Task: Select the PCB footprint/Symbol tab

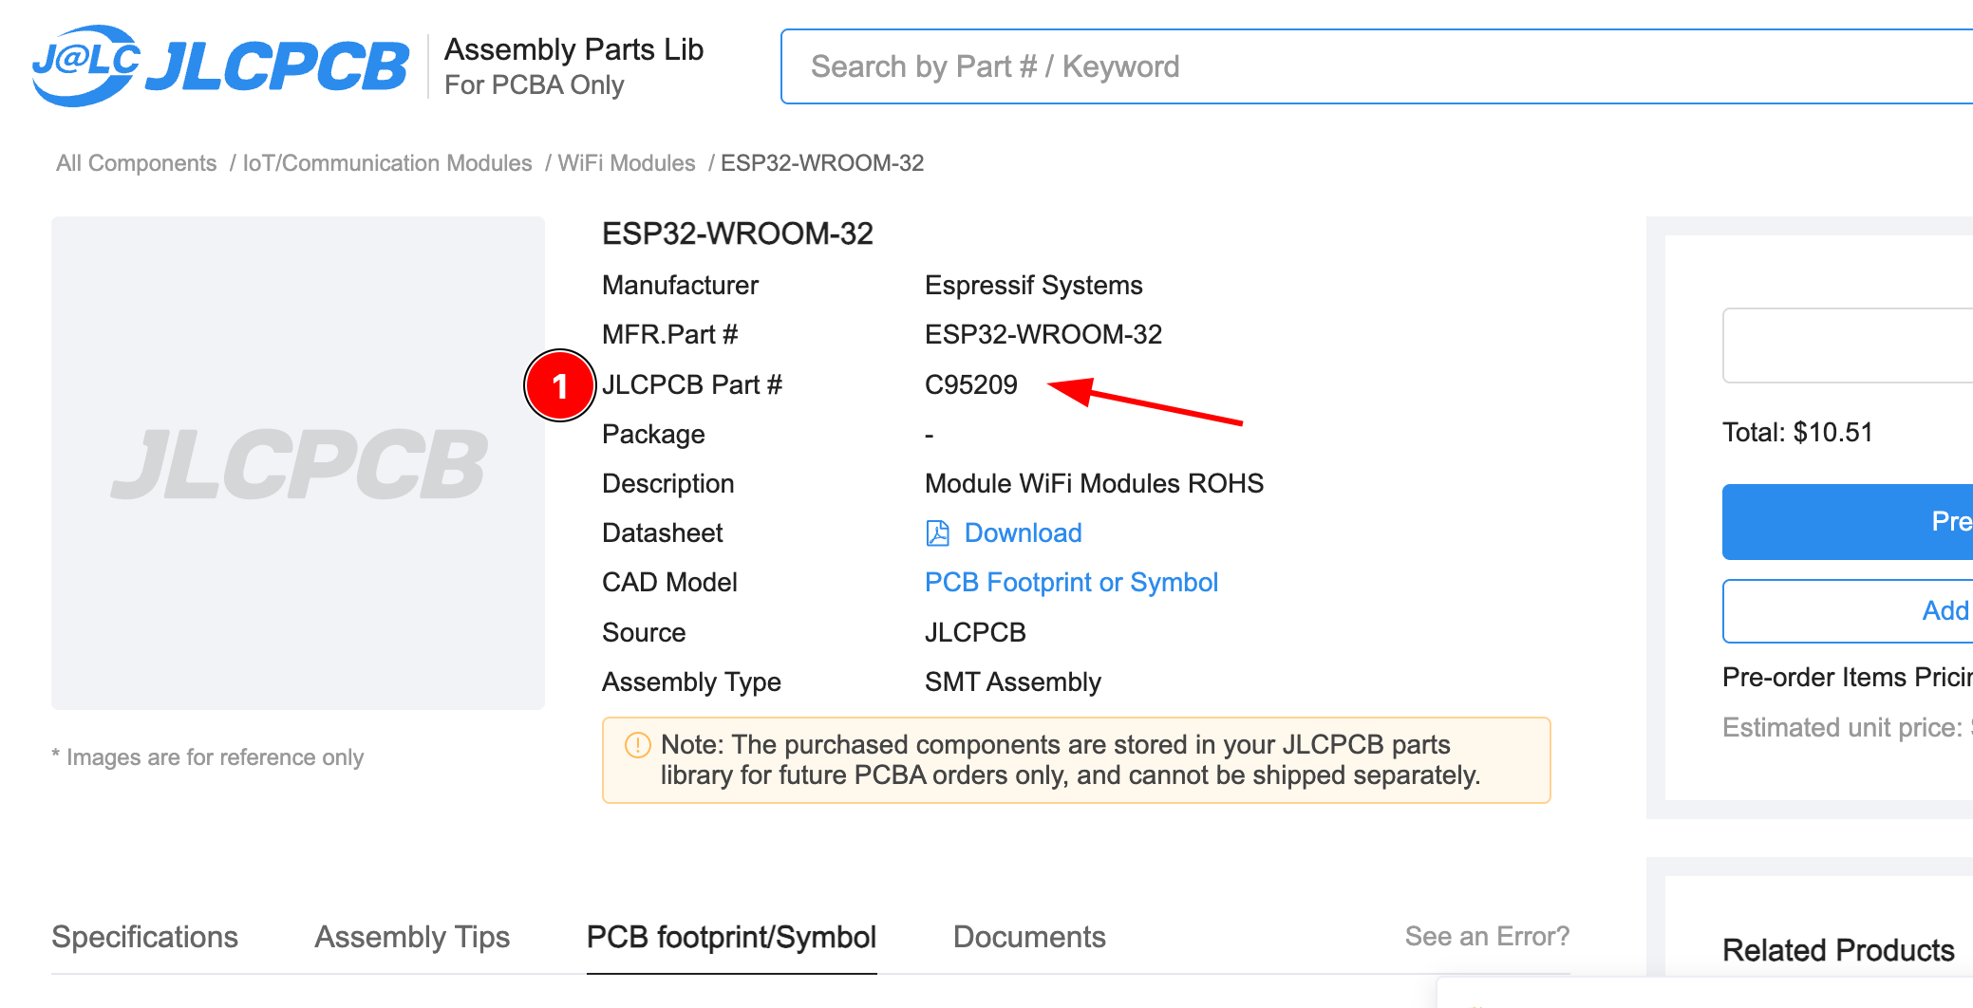Action: 731,937
